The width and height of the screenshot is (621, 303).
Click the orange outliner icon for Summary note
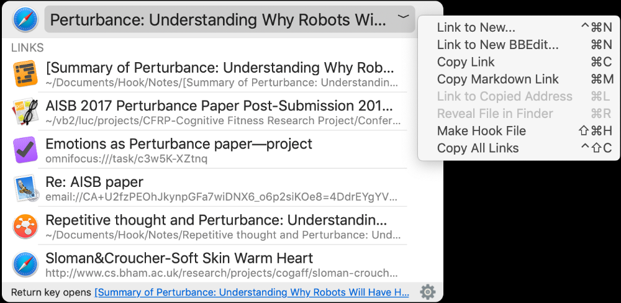point(25,74)
